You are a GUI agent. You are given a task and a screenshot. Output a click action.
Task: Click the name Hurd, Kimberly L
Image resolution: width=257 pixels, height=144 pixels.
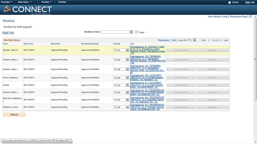(x=11, y=78)
